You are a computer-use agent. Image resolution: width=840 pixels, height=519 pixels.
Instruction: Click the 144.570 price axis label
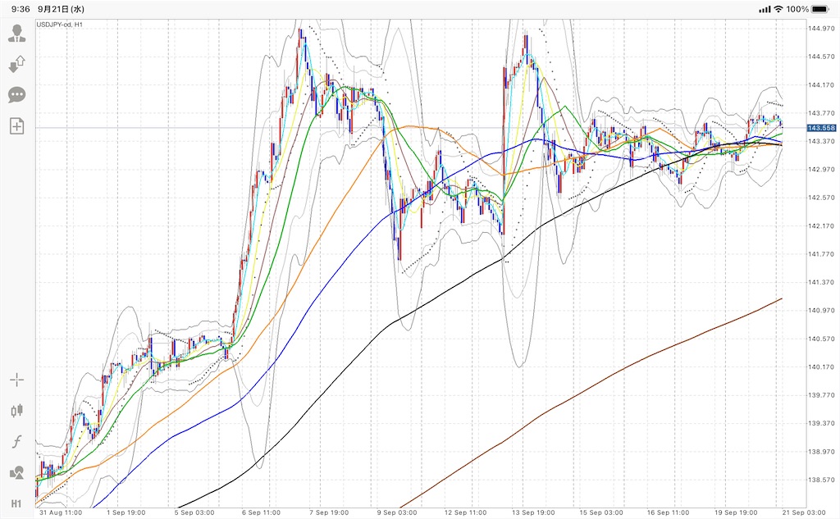[821, 57]
